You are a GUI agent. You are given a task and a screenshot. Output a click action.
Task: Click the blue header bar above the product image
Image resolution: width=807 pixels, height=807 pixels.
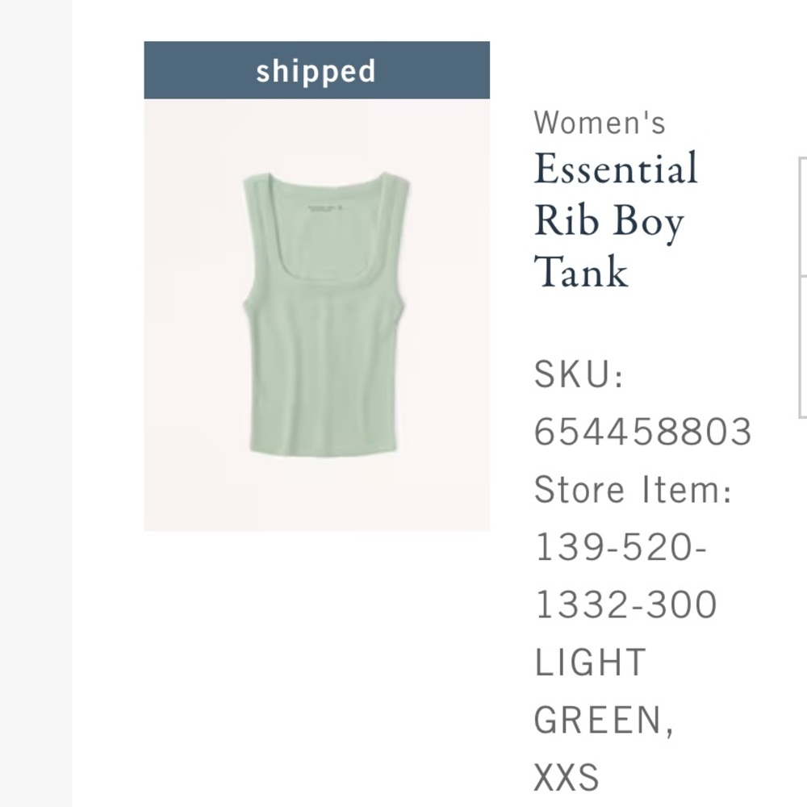316,69
